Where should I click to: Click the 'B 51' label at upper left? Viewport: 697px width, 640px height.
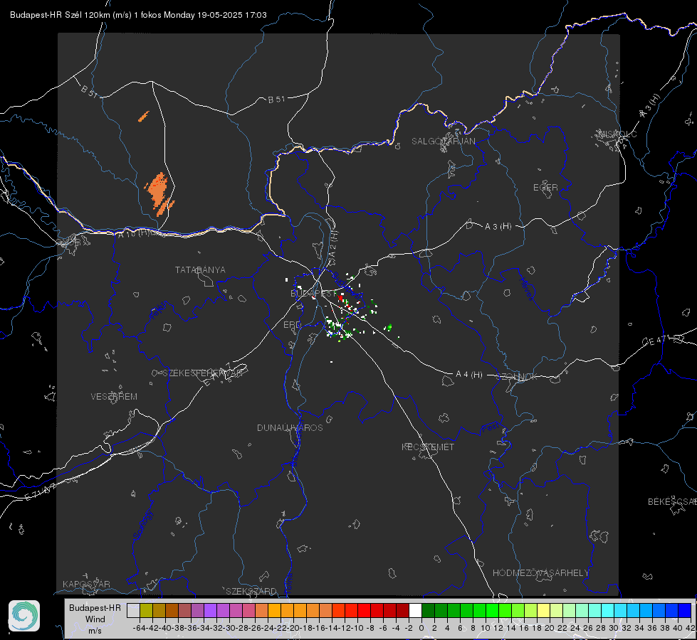[x=89, y=91]
